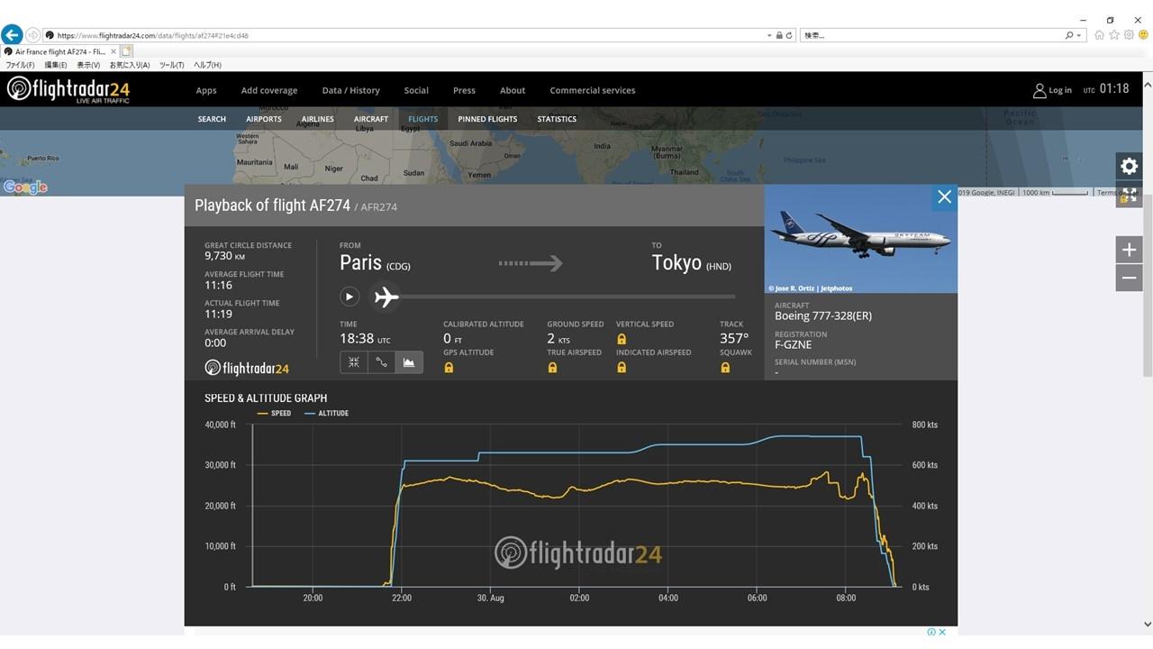Open the Commercial services link

(x=593, y=90)
